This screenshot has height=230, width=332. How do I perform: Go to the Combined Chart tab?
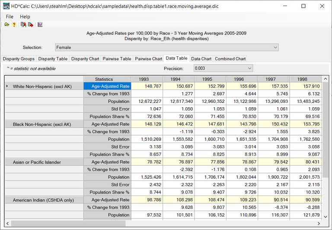pos(230,59)
